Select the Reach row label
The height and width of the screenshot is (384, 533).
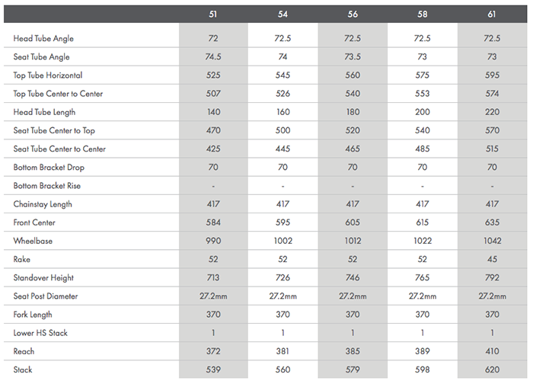(24, 351)
